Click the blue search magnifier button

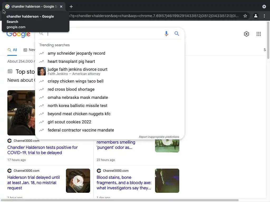[x=177, y=33]
